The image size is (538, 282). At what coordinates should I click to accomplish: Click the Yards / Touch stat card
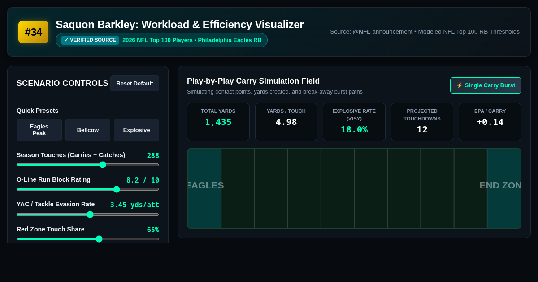coord(286,122)
